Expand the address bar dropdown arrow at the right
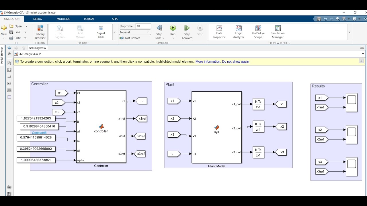This screenshot has height=206, width=367. point(363,54)
